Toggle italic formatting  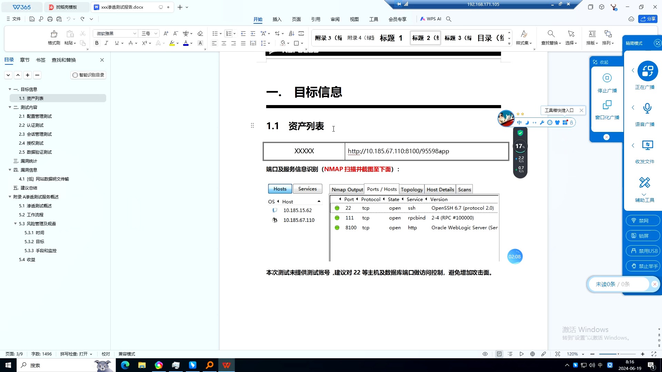(x=106, y=43)
